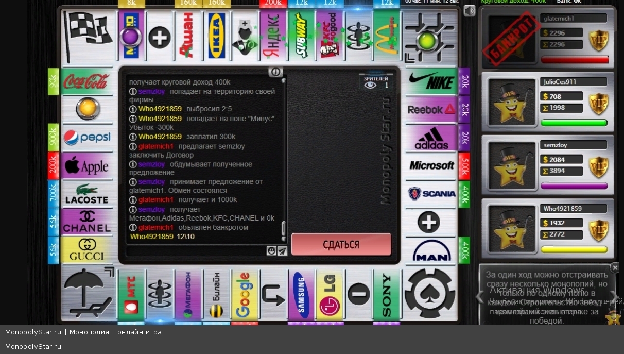Select the Reebok company cell

(431, 109)
